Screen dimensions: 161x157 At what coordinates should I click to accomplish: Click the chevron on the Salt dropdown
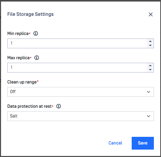149,116
